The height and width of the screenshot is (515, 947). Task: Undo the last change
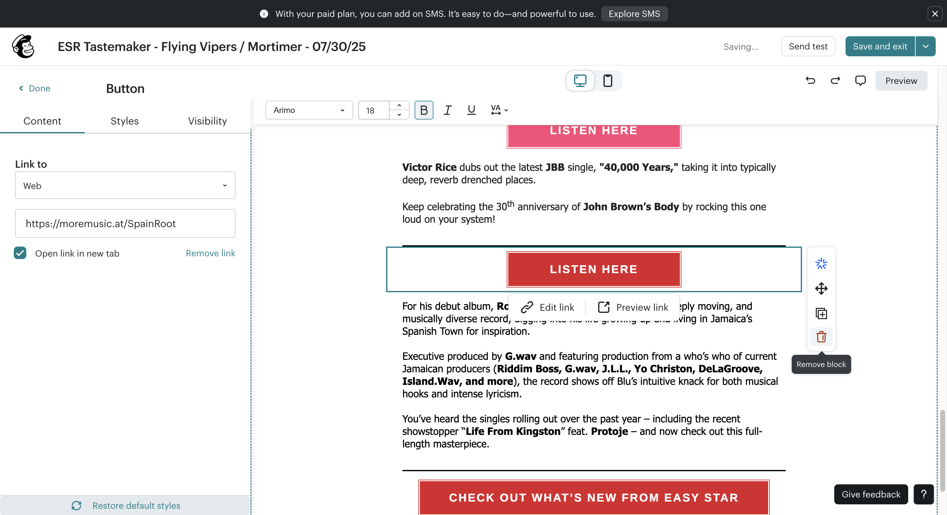click(x=810, y=80)
